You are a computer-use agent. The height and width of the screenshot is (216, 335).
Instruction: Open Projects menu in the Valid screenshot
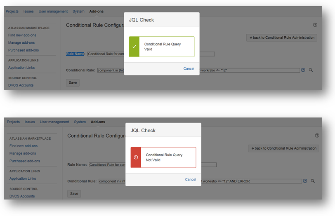pos(12,12)
